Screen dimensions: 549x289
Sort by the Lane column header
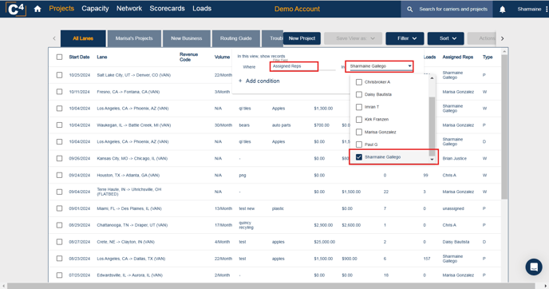[x=102, y=57]
